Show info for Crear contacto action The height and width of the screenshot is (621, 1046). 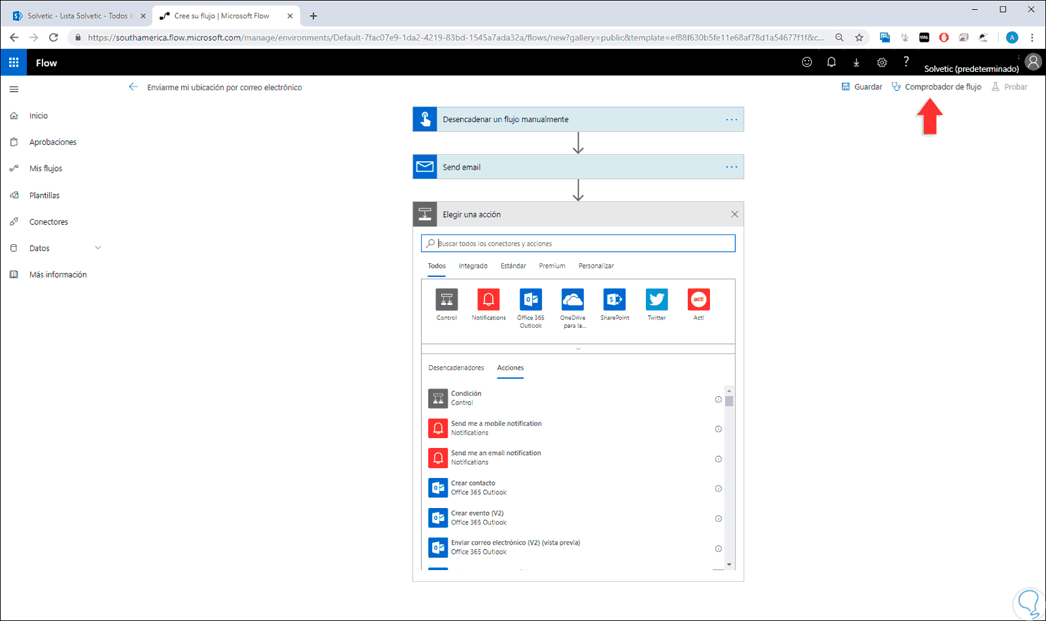pyautogui.click(x=718, y=488)
